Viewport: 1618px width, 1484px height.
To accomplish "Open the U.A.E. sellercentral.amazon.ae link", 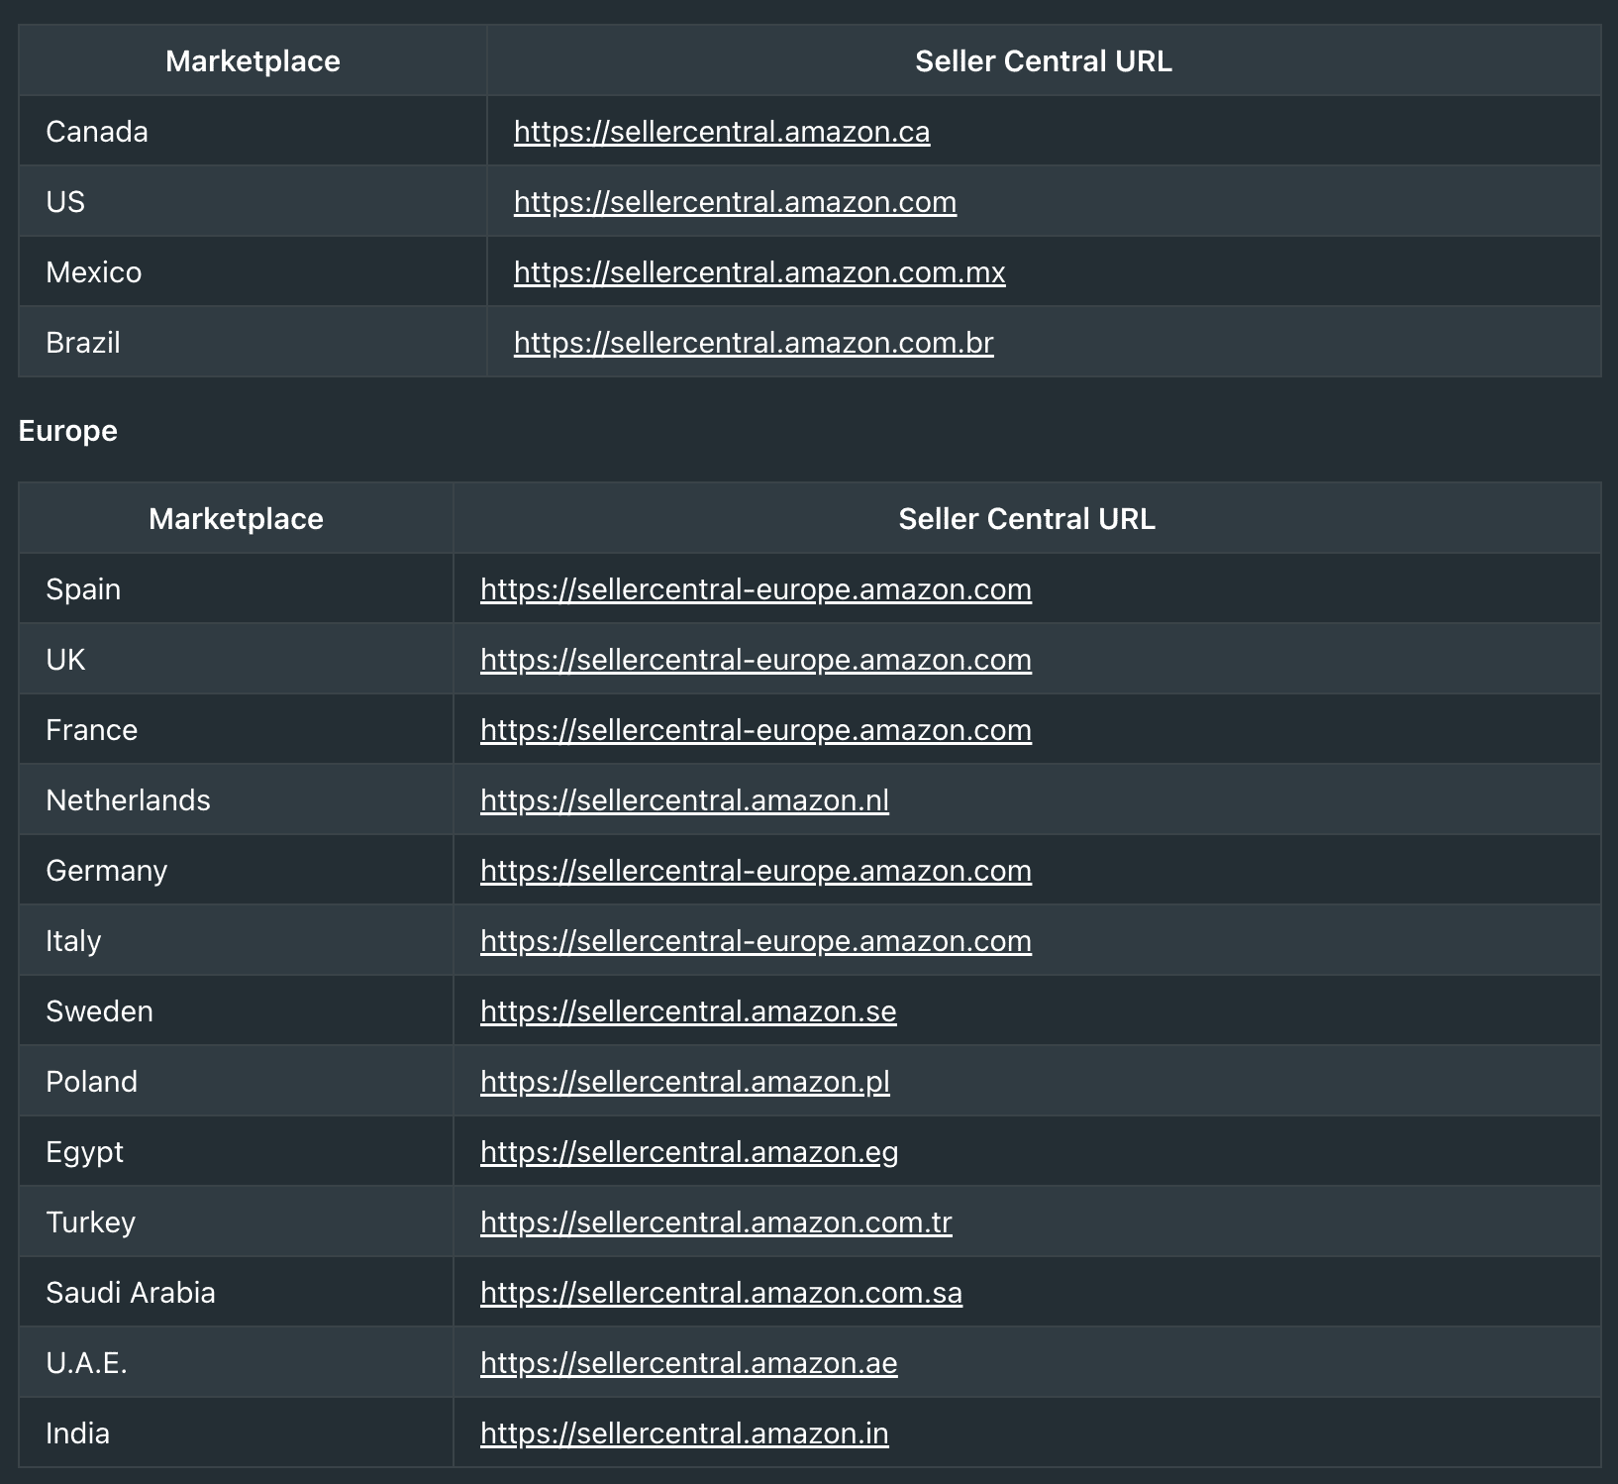I will click(x=688, y=1363).
